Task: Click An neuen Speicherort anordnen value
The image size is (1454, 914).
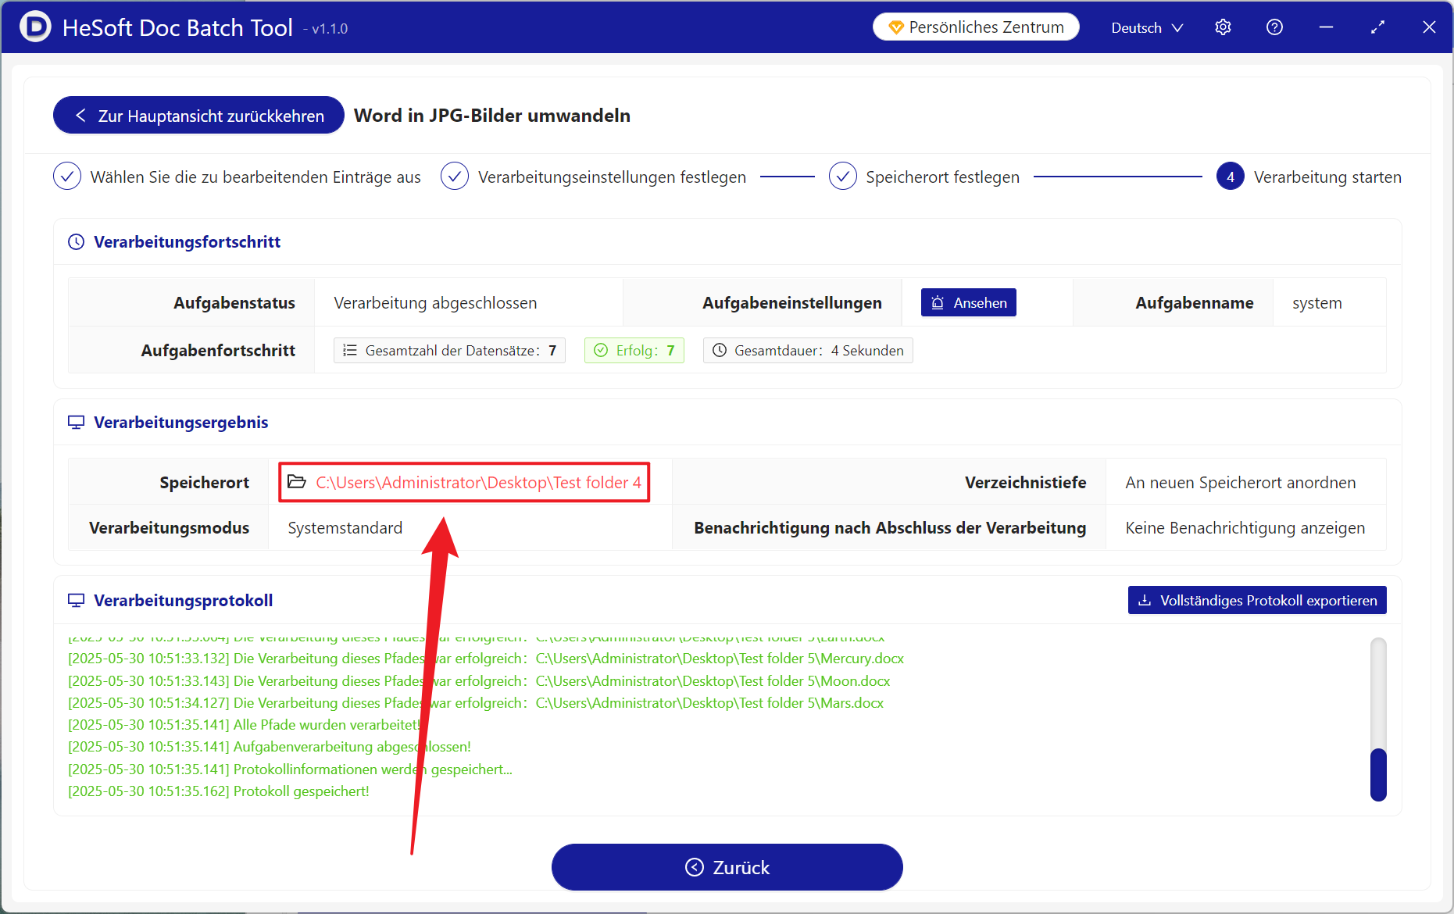Action: point(1241,483)
